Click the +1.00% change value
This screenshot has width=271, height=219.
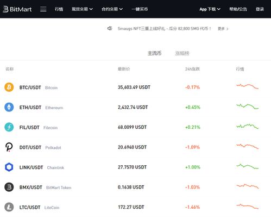(193, 167)
